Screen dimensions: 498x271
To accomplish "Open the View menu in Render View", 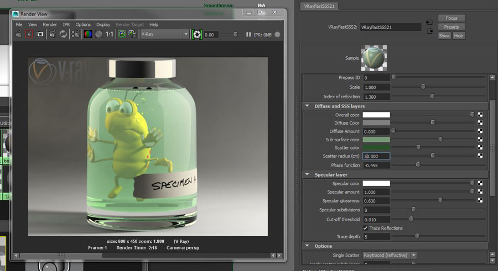I will (x=33, y=24).
